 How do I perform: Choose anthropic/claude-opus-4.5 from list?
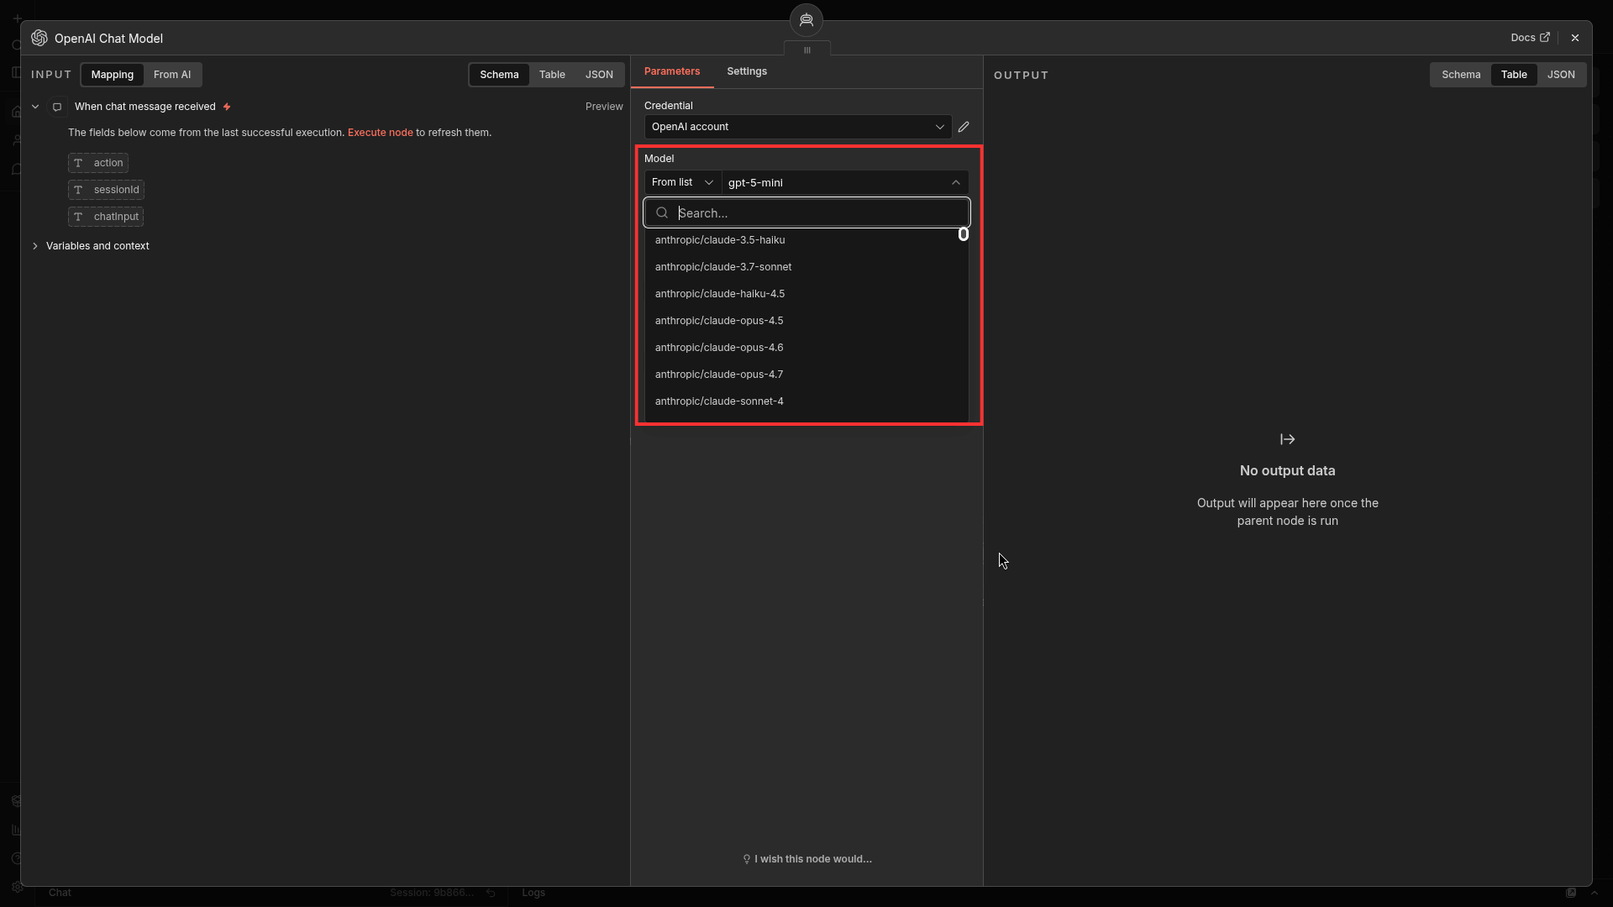tap(806, 321)
